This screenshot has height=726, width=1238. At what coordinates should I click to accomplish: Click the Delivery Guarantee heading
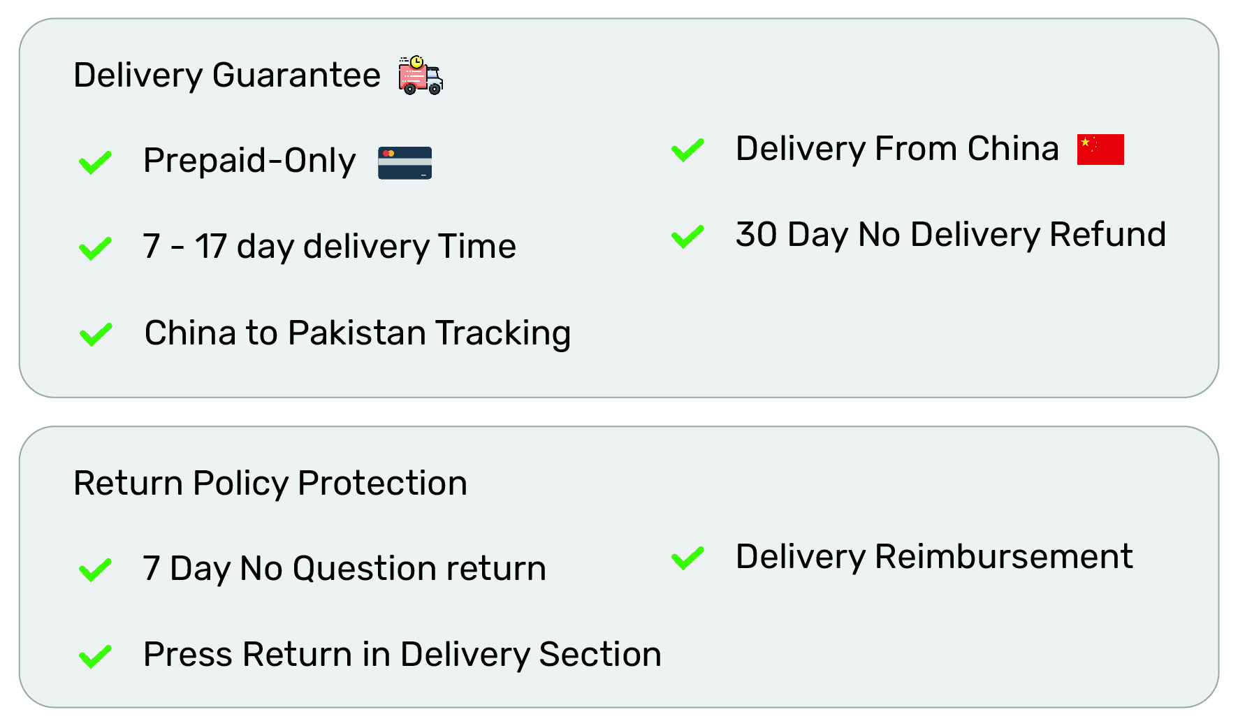click(227, 75)
